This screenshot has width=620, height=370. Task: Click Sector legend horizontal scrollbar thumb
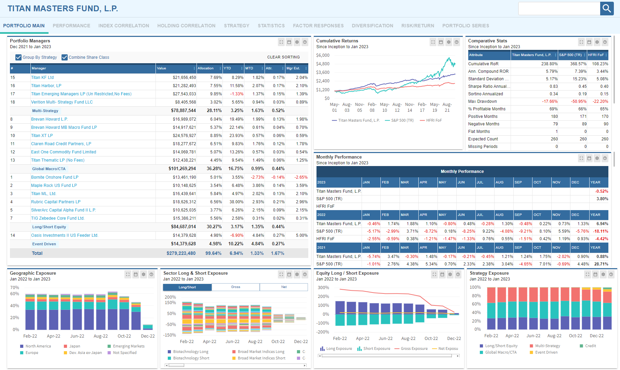coord(176,365)
